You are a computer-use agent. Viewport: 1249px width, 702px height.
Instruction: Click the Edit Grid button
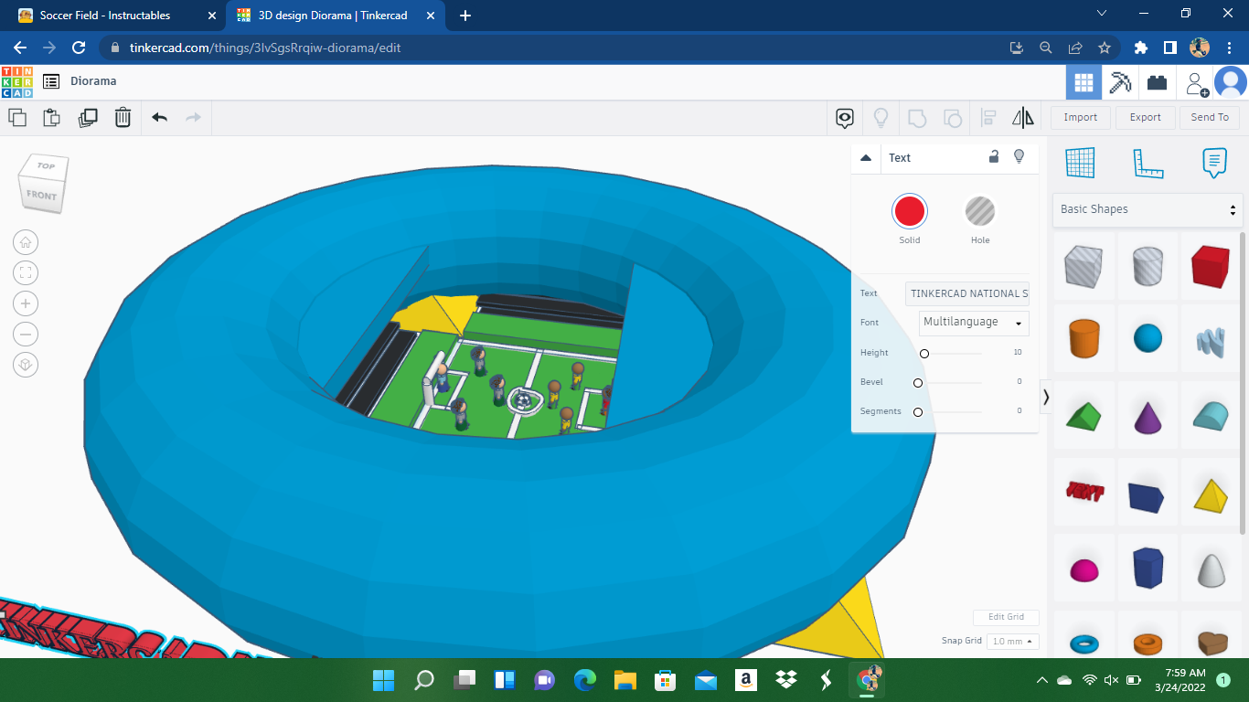coord(1007,617)
